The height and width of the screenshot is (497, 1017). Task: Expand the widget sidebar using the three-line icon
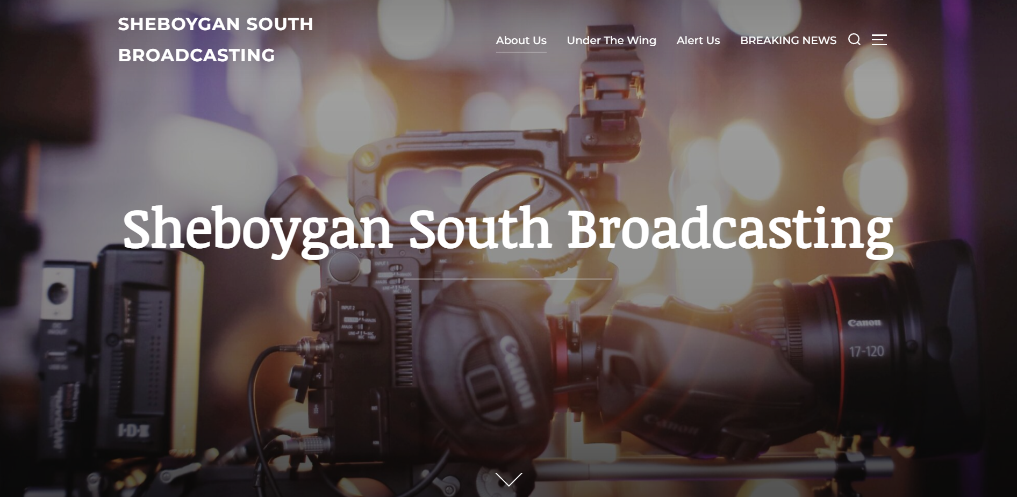click(880, 40)
